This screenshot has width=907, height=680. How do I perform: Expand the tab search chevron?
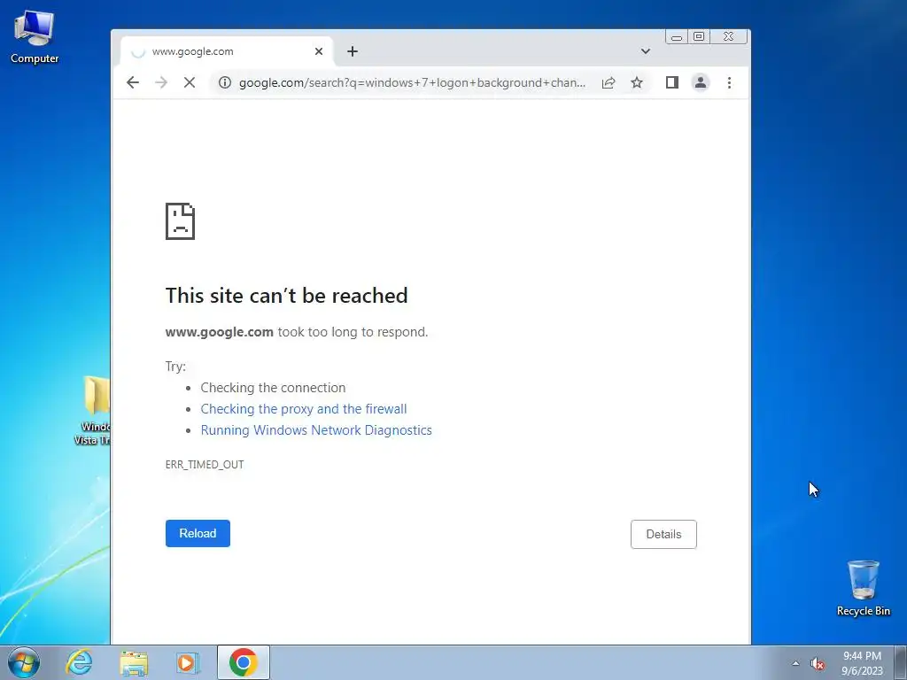tap(646, 51)
